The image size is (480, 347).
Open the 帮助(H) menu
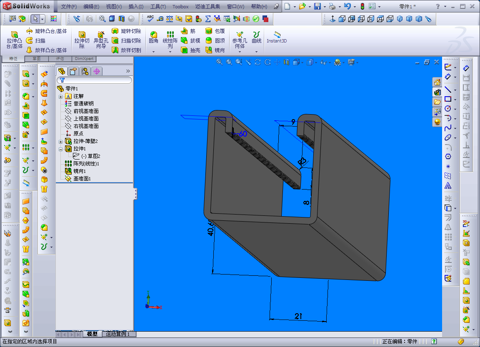pos(259,6)
